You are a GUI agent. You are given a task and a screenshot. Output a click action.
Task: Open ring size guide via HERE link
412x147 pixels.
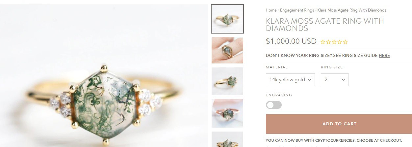click(384, 56)
